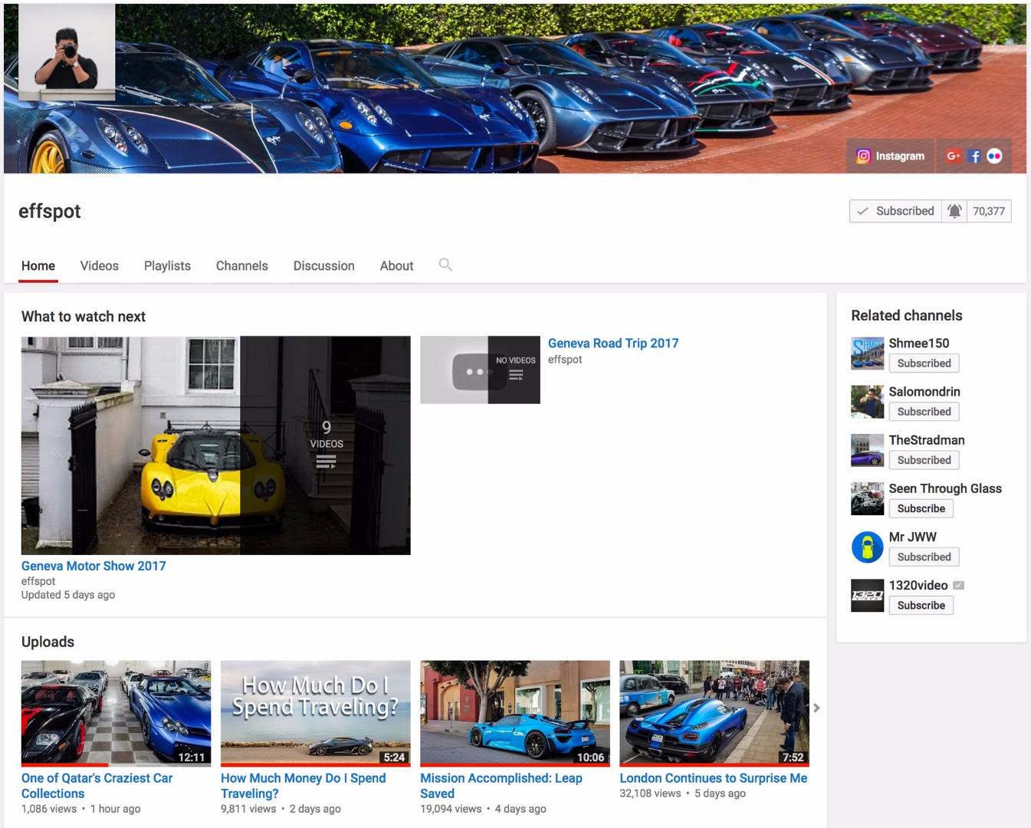Show more uploads with the right arrow

click(x=816, y=708)
